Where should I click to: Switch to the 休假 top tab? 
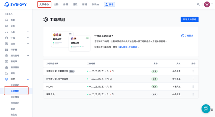(x=65, y=4)
